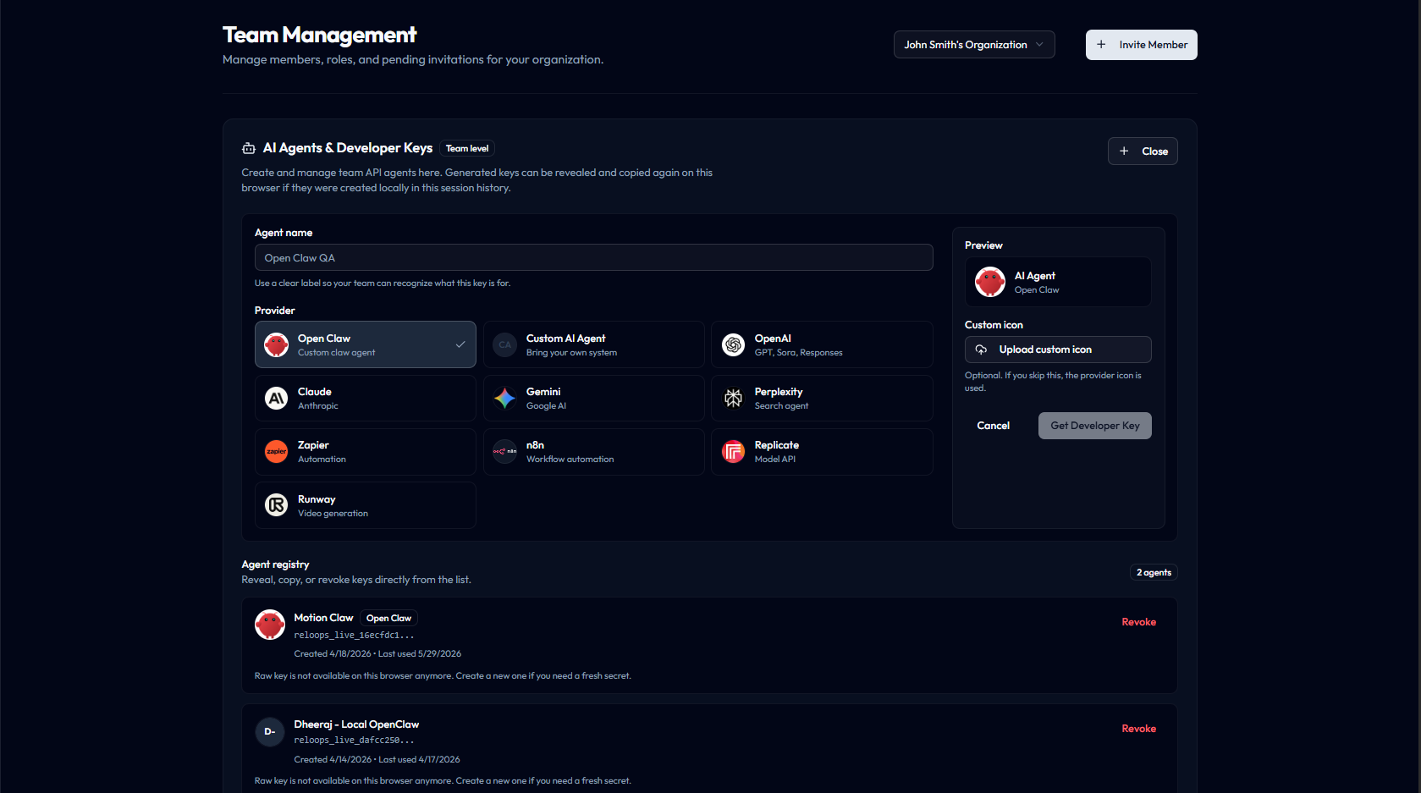
Task: Click the checkmark on Open Claw provider
Action: click(x=460, y=344)
